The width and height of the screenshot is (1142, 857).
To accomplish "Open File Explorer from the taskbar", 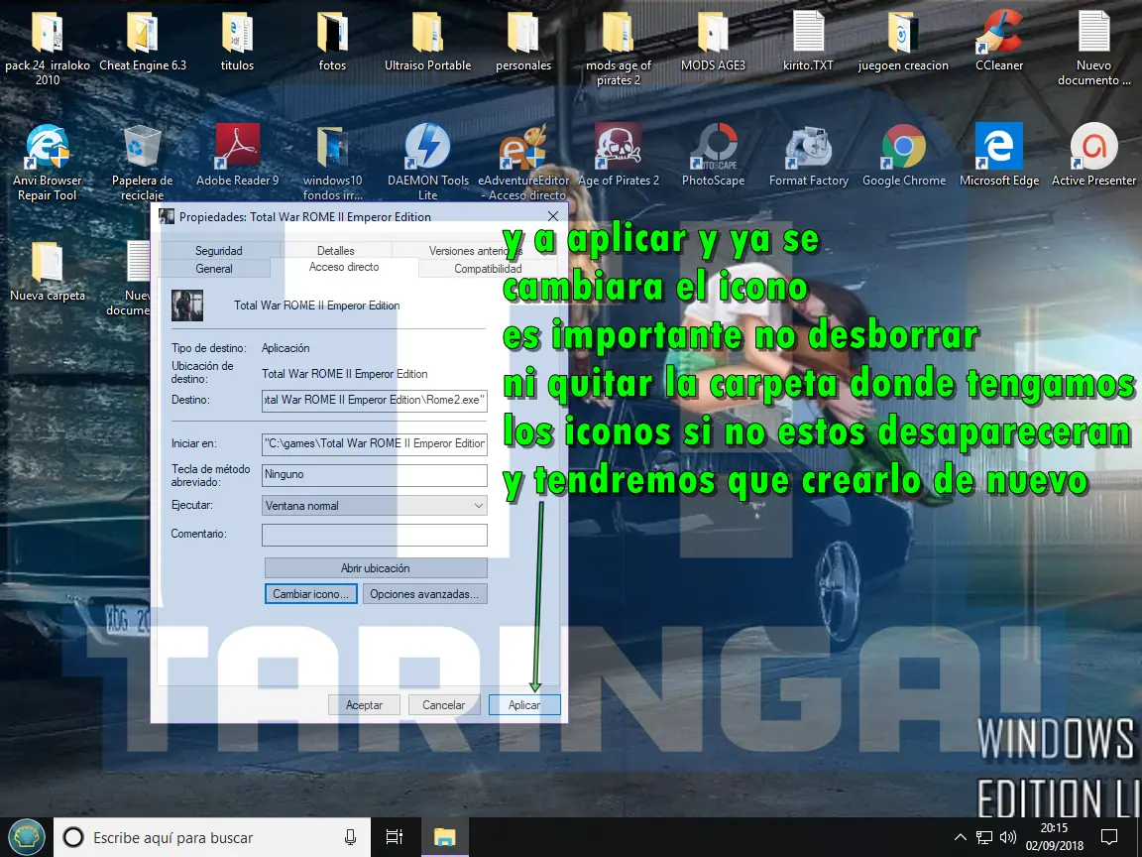I will click(444, 837).
